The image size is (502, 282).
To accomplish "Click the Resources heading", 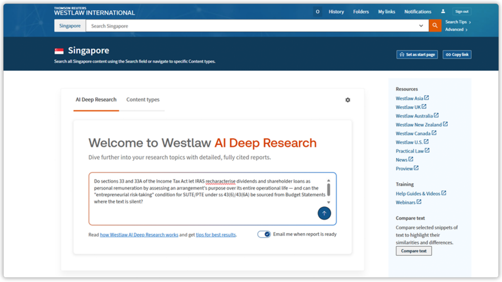I will click(x=407, y=89).
